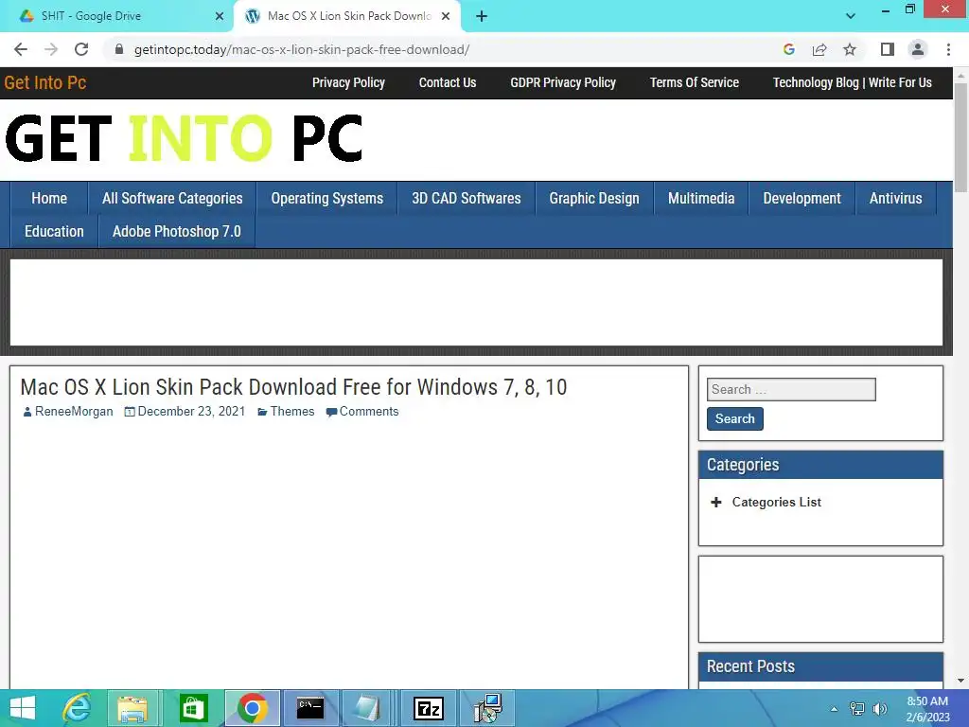The width and height of the screenshot is (969, 727).
Task: Click the Chrome taskbar icon
Action: tap(252, 708)
